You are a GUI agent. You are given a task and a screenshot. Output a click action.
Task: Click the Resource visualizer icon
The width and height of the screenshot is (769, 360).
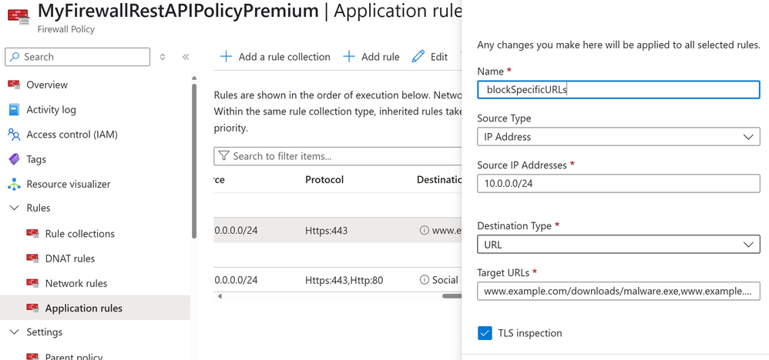tap(14, 184)
